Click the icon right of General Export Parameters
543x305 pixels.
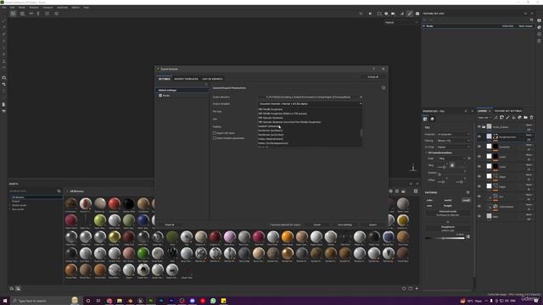[383, 88]
